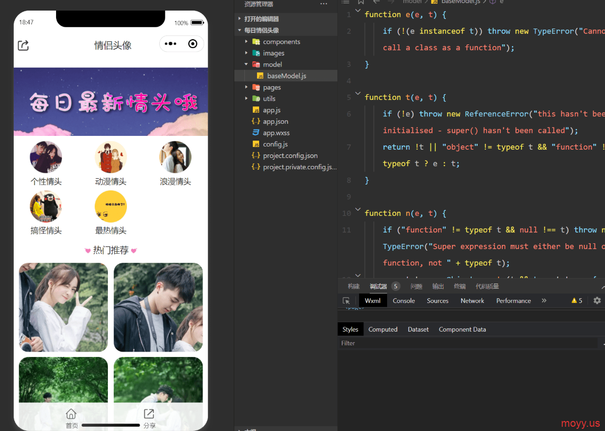
Task: Open the 最热情头 yellow avatar
Action: [x=111, y=206]
